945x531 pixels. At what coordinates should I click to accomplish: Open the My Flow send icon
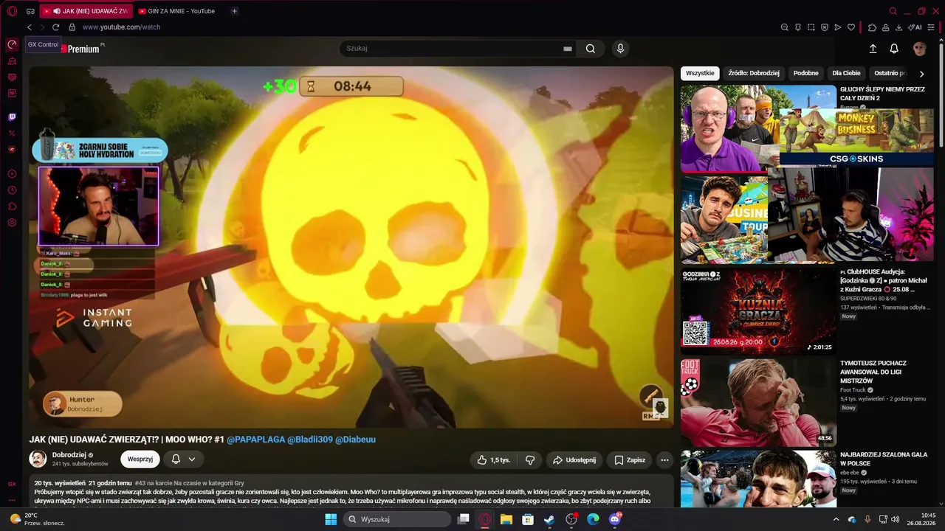pyautogui.click(x=837, y=27)
